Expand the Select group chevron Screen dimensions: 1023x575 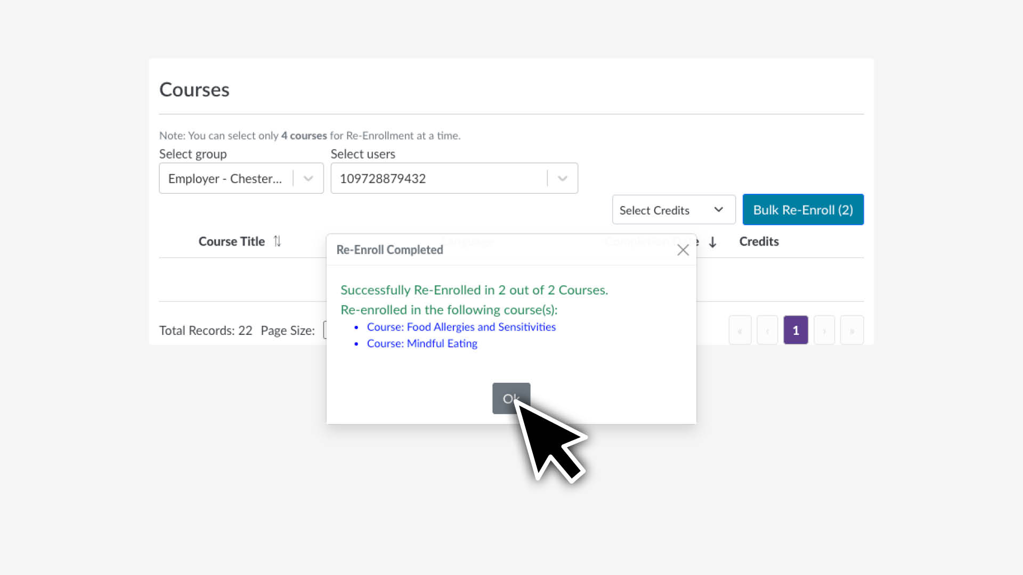[308, 179]
